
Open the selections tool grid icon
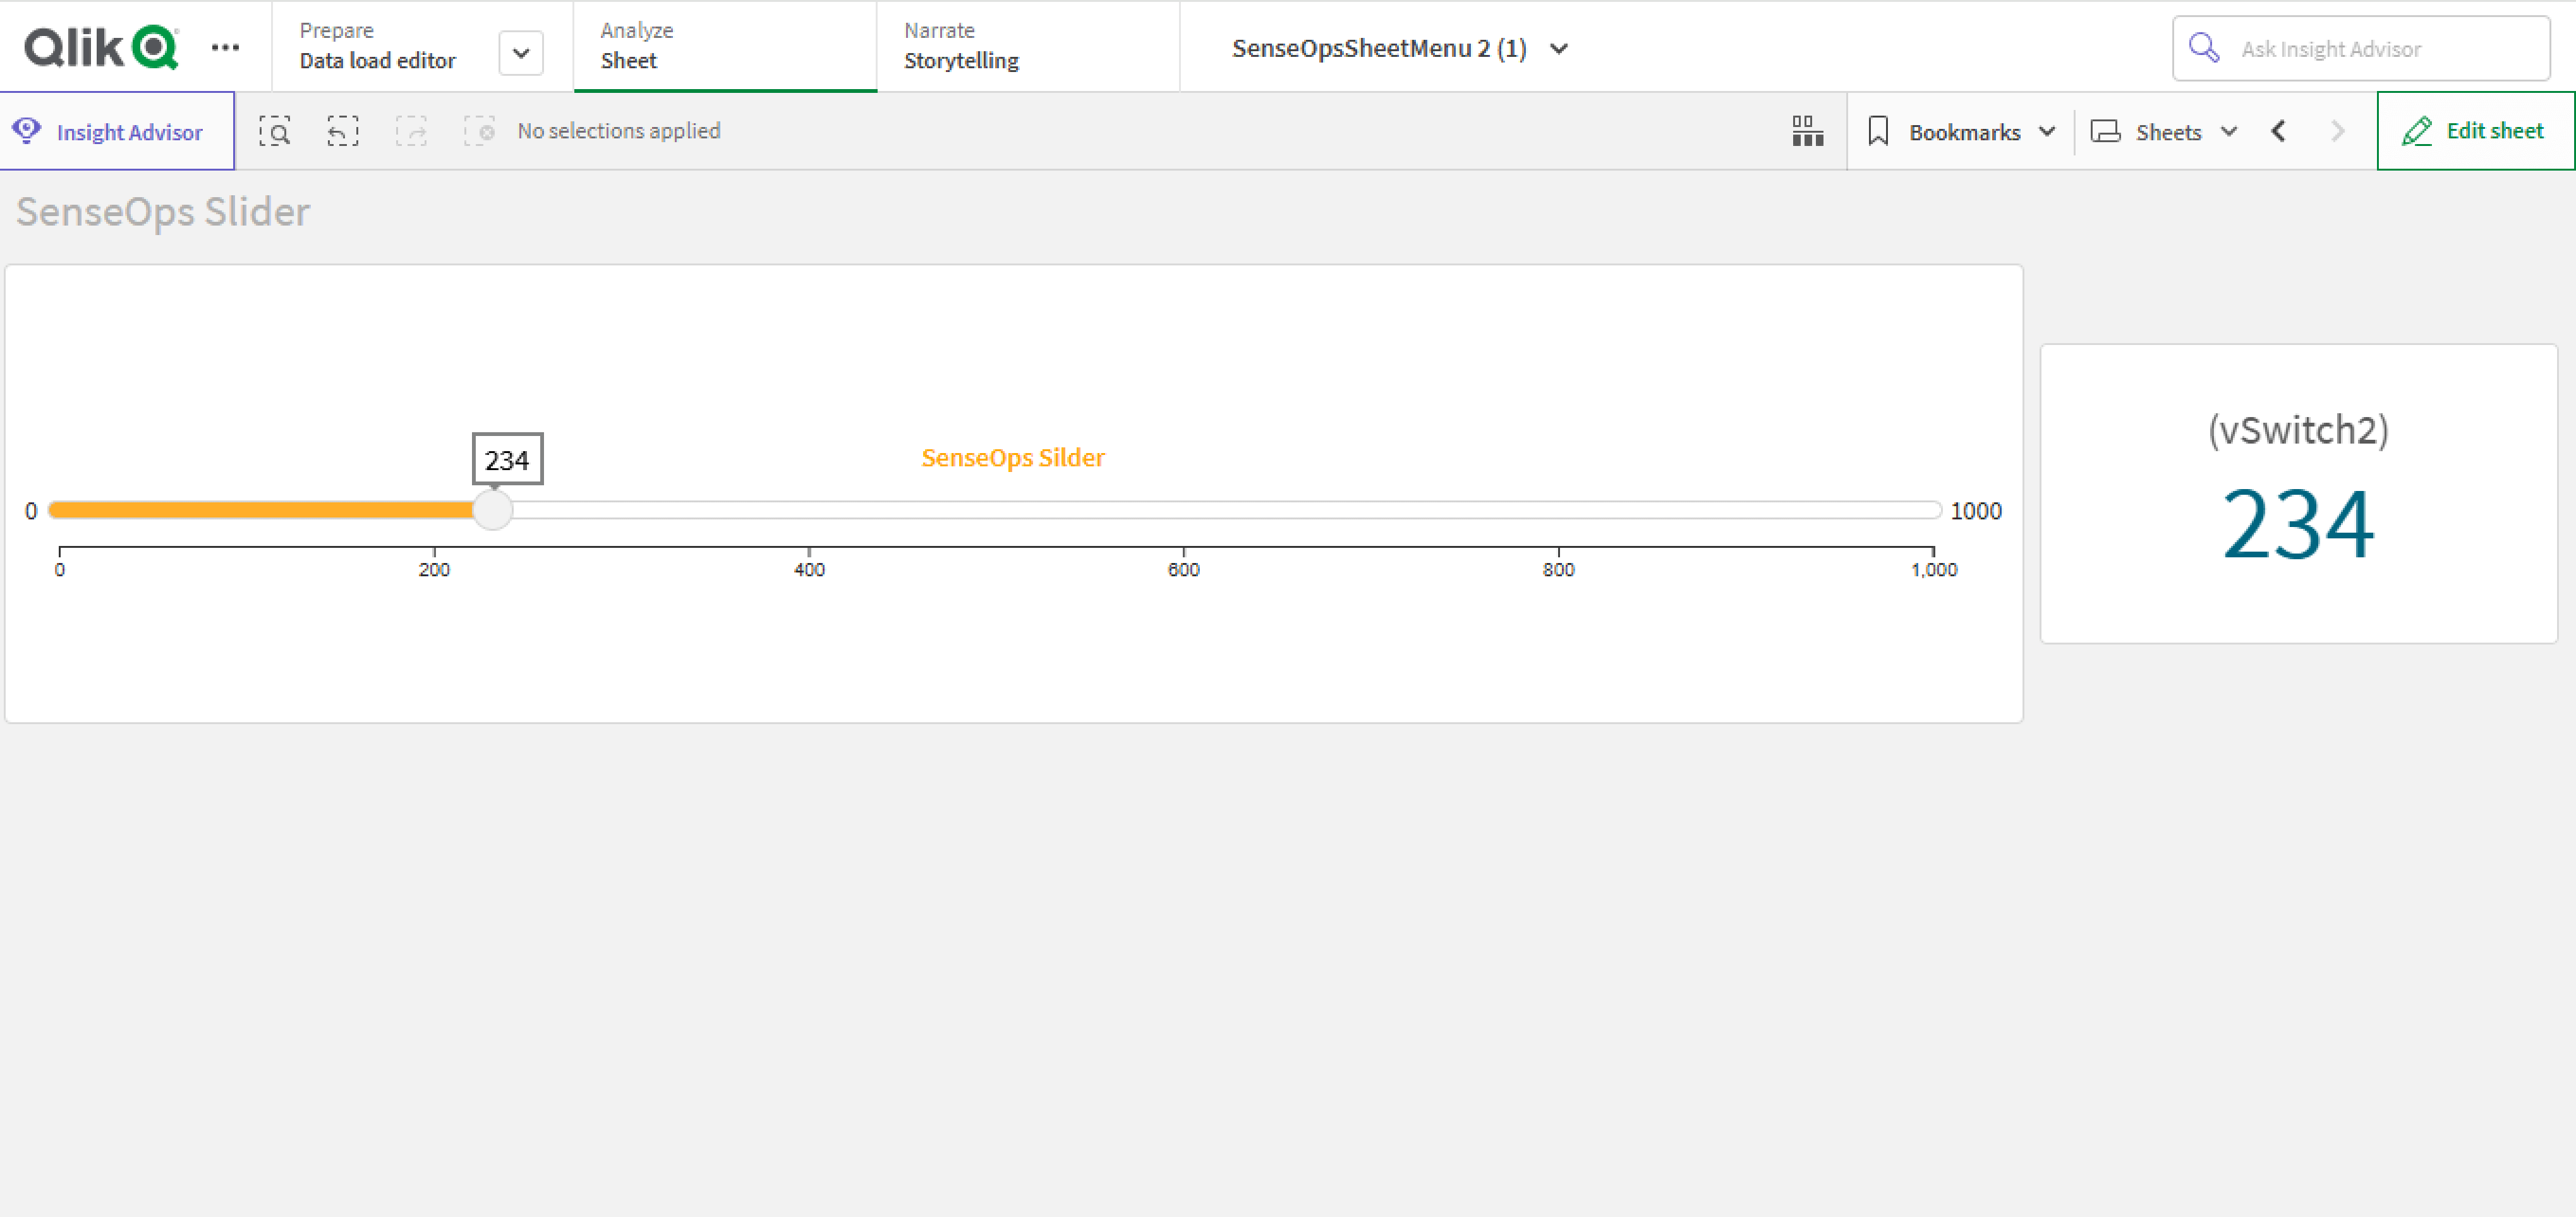pyautogui.click(x=1808, y=131)
